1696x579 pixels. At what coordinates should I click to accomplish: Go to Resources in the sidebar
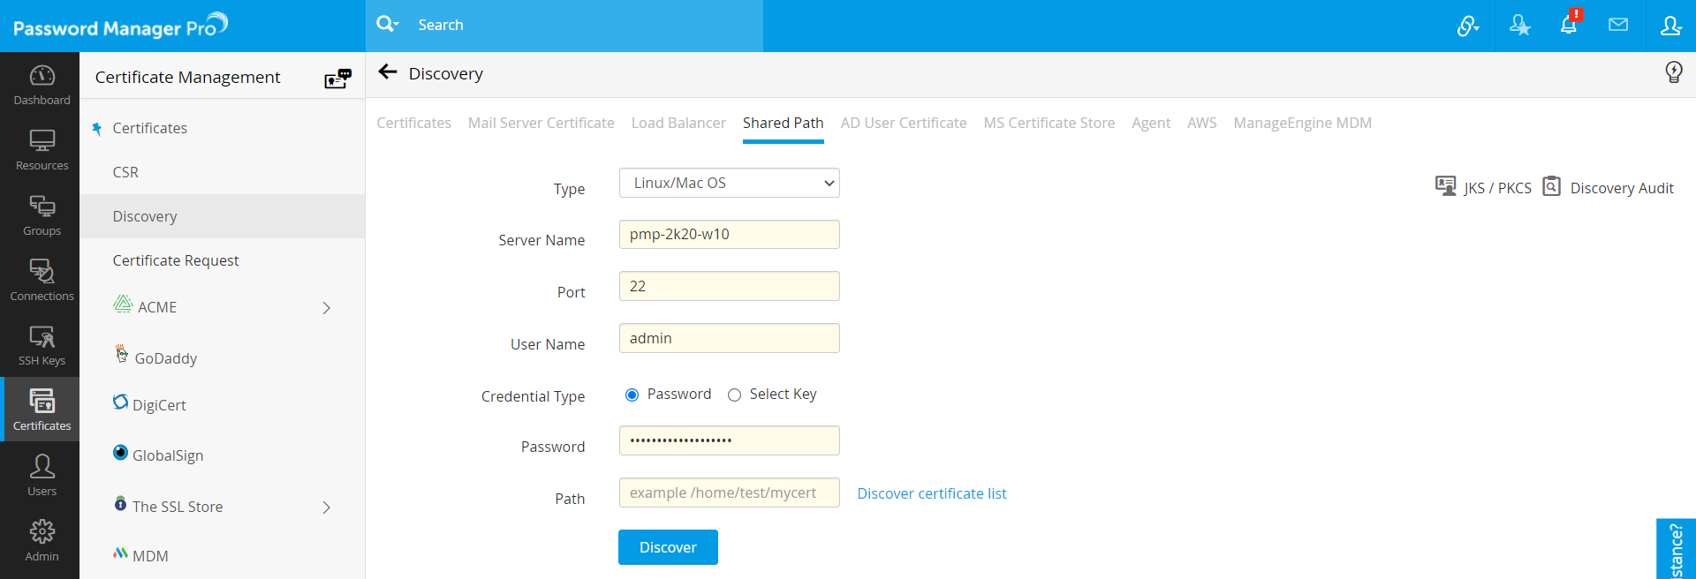tap(42, 150)
